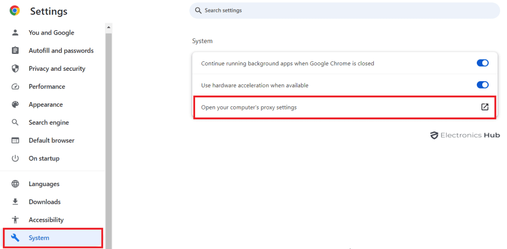The height and width of the screenshot is (249, 507).
Task: Click the Downloads arrow icon
Action: pyautogui.click(x=15, y=202)
